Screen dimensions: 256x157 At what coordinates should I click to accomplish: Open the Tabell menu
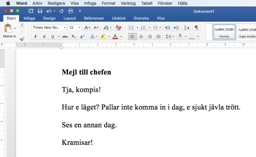coord(147,3)
